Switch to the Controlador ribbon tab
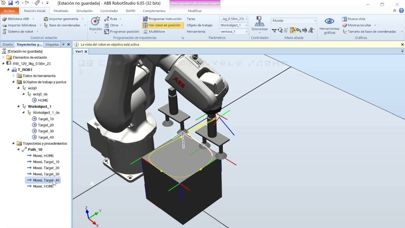 coord(109,11)
